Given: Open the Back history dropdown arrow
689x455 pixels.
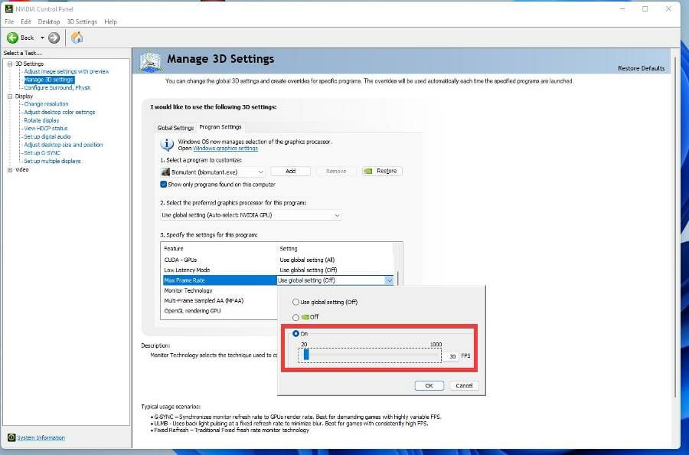Looking at the screenshot, I should pos(42,38).
